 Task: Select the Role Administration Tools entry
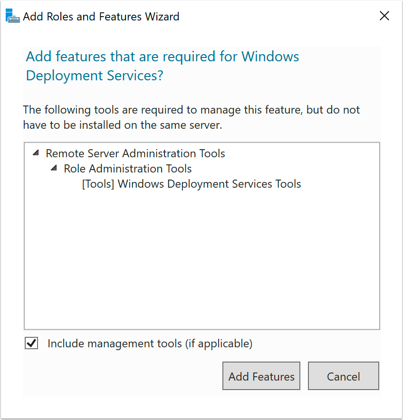127,168
